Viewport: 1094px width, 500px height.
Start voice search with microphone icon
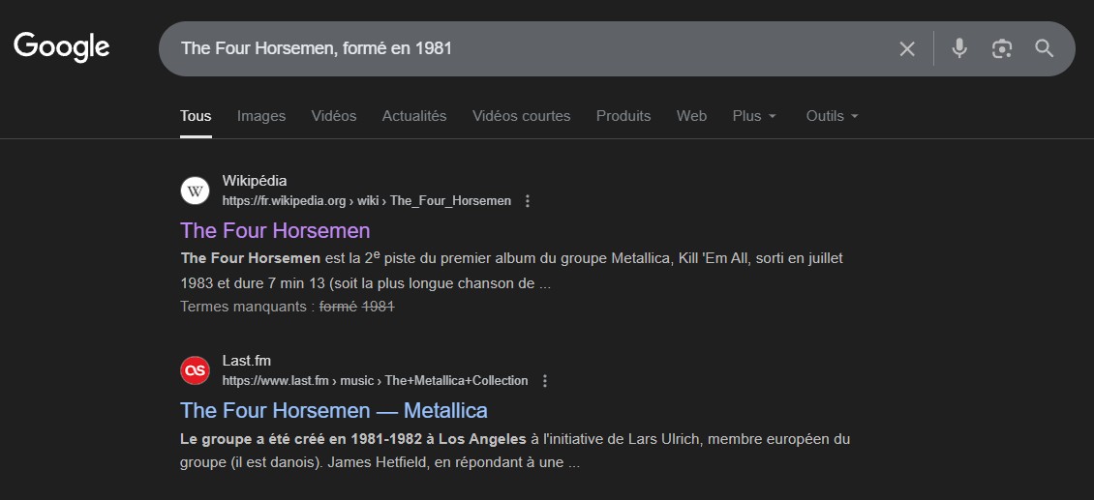[x=958, y=48]
